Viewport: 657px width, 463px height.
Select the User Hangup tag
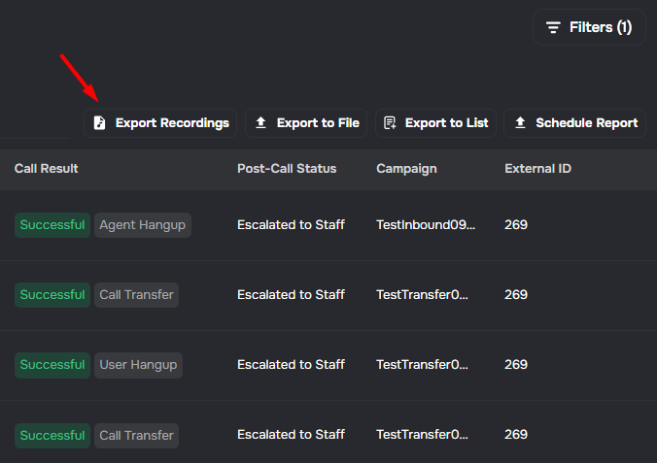click(138, 365)
